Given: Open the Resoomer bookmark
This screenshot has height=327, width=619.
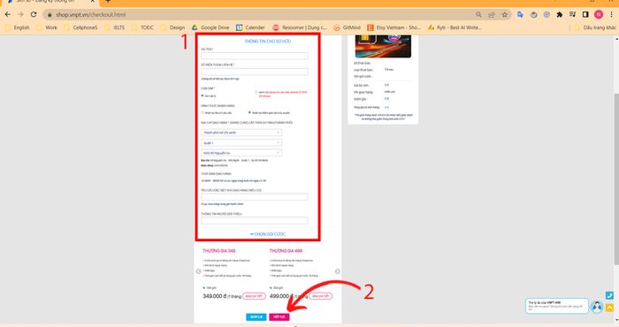Looking at the screenshot, I should (x=300, y=27).
